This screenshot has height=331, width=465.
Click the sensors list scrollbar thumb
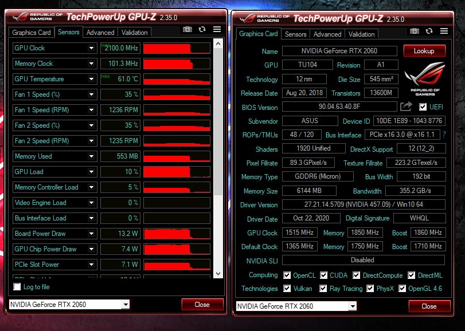coord(218,121)
